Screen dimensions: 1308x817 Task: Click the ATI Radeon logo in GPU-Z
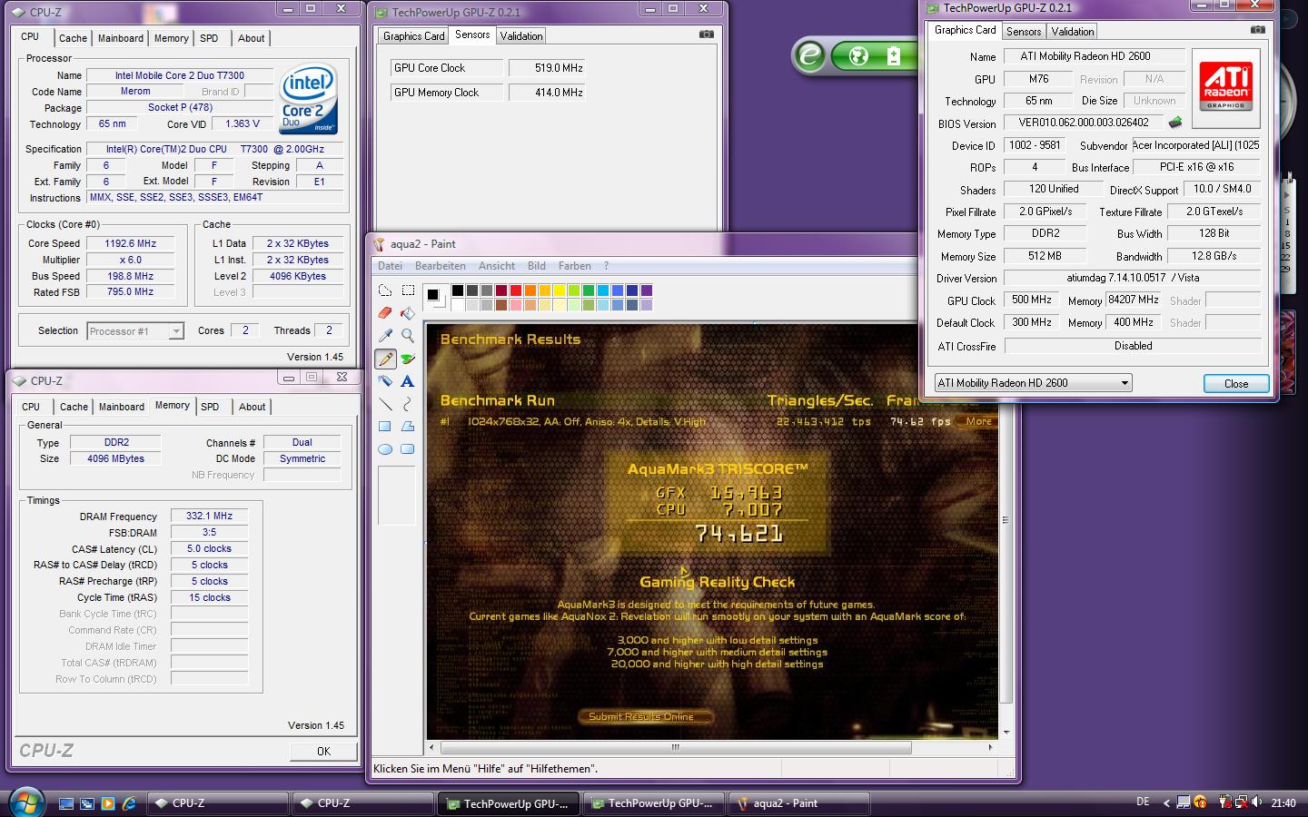[1225, 86]
